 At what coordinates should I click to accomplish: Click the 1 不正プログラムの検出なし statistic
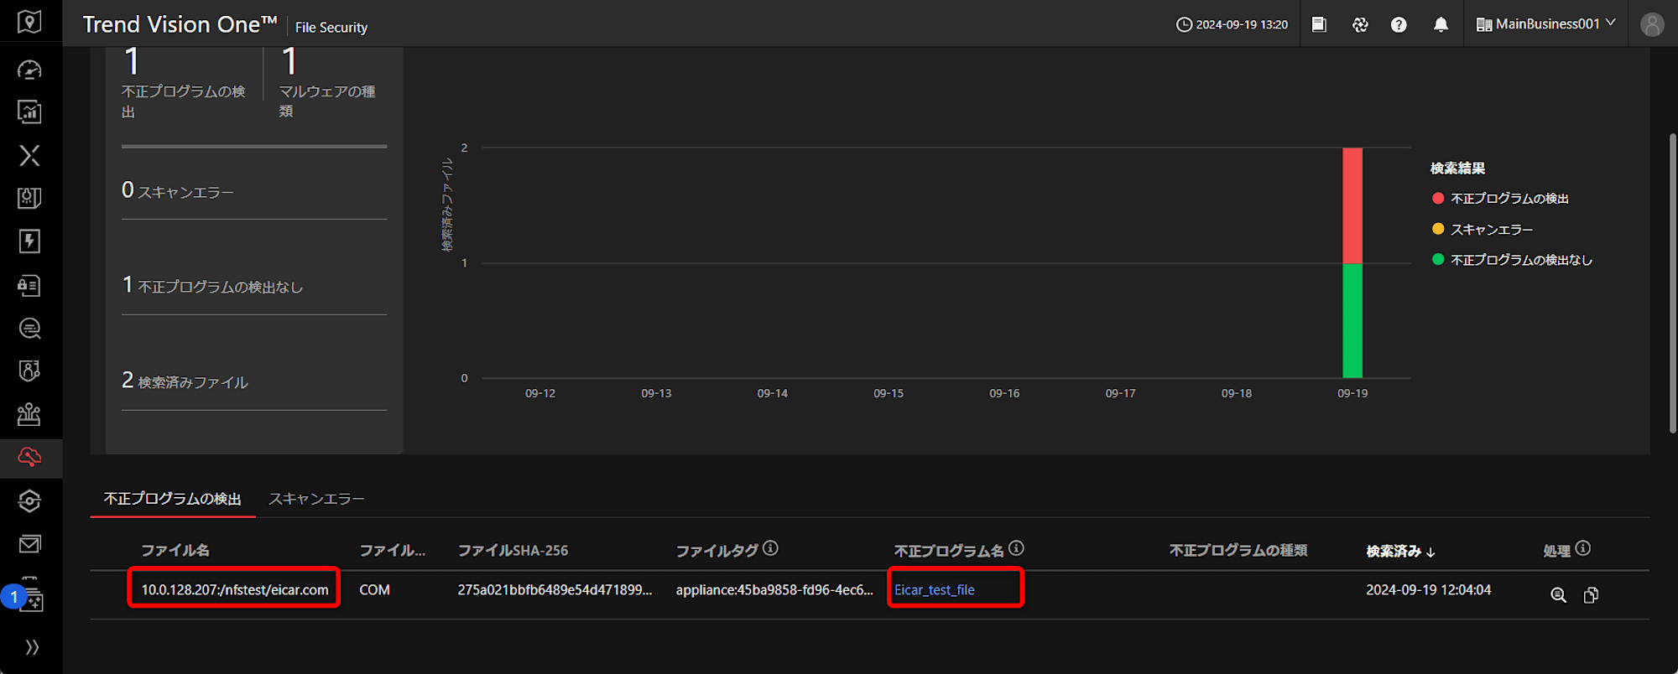click(212, 285)
